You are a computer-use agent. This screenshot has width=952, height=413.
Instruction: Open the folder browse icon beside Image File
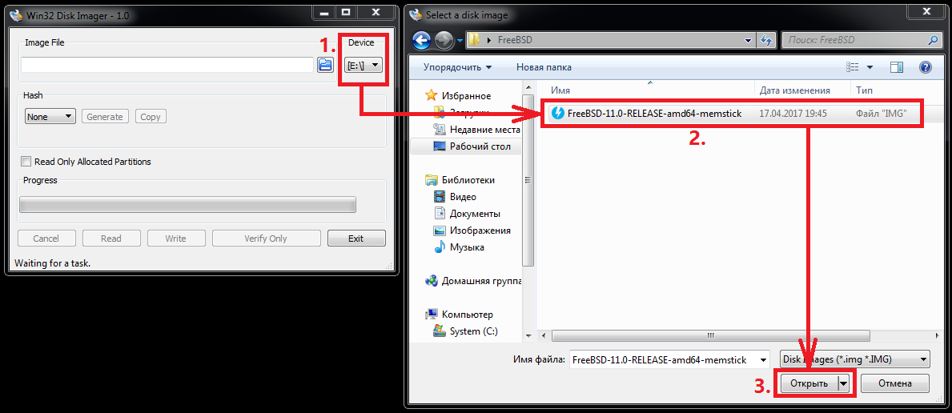point(325,64)
